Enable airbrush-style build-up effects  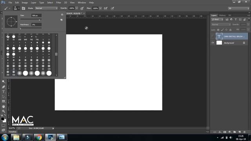(105, 8)
